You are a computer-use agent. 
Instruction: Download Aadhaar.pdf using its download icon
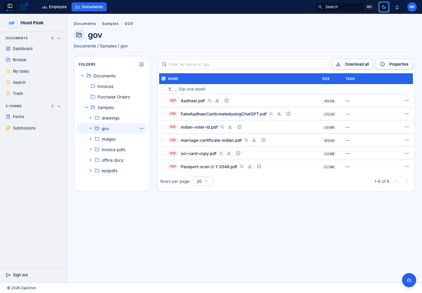point(217,100)
